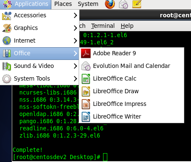Click the terminal prompt cursor block
Image resolution: width=191 pixels, height=162 pixels.
pyautogui.click(x=105, y=157)
